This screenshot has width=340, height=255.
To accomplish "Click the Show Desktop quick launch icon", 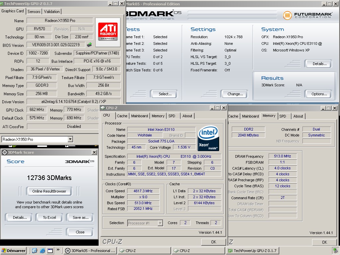I will (35, 251).
